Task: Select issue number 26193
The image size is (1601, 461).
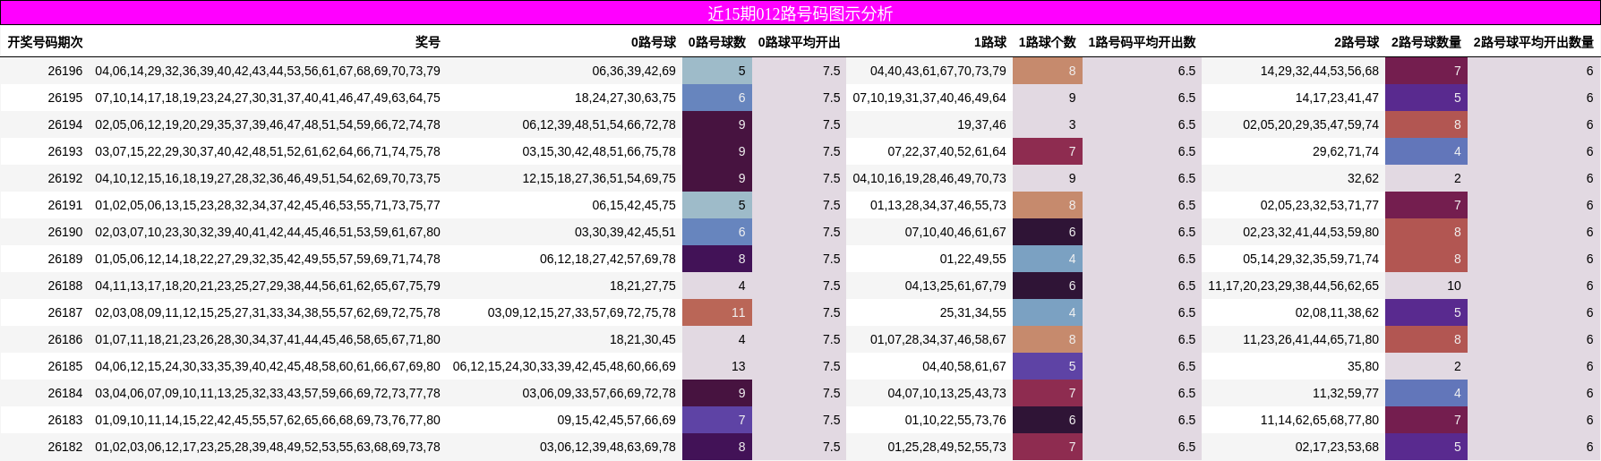Action: point(65,151)
